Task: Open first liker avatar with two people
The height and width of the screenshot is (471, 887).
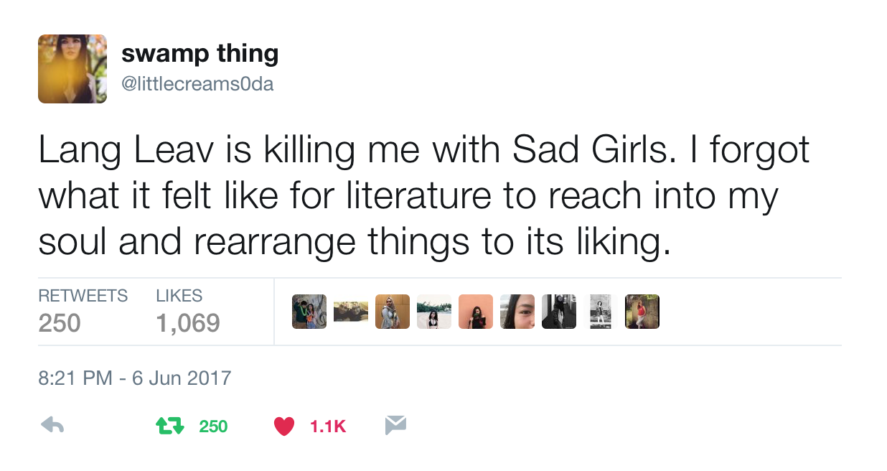Action: pyautogui.click(x=309, y=312)
